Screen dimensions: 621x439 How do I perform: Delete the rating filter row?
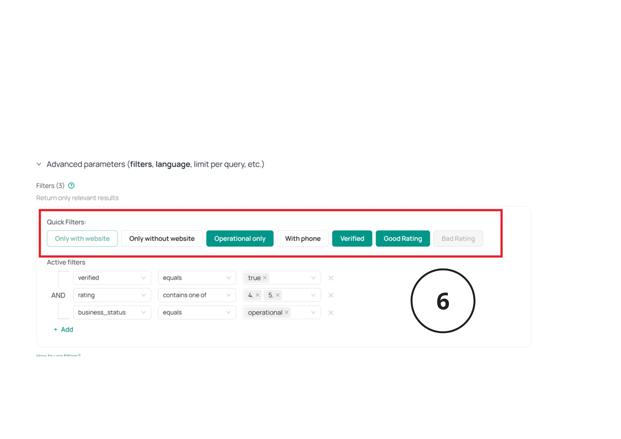pyautogui.click(x=331, y=295)
